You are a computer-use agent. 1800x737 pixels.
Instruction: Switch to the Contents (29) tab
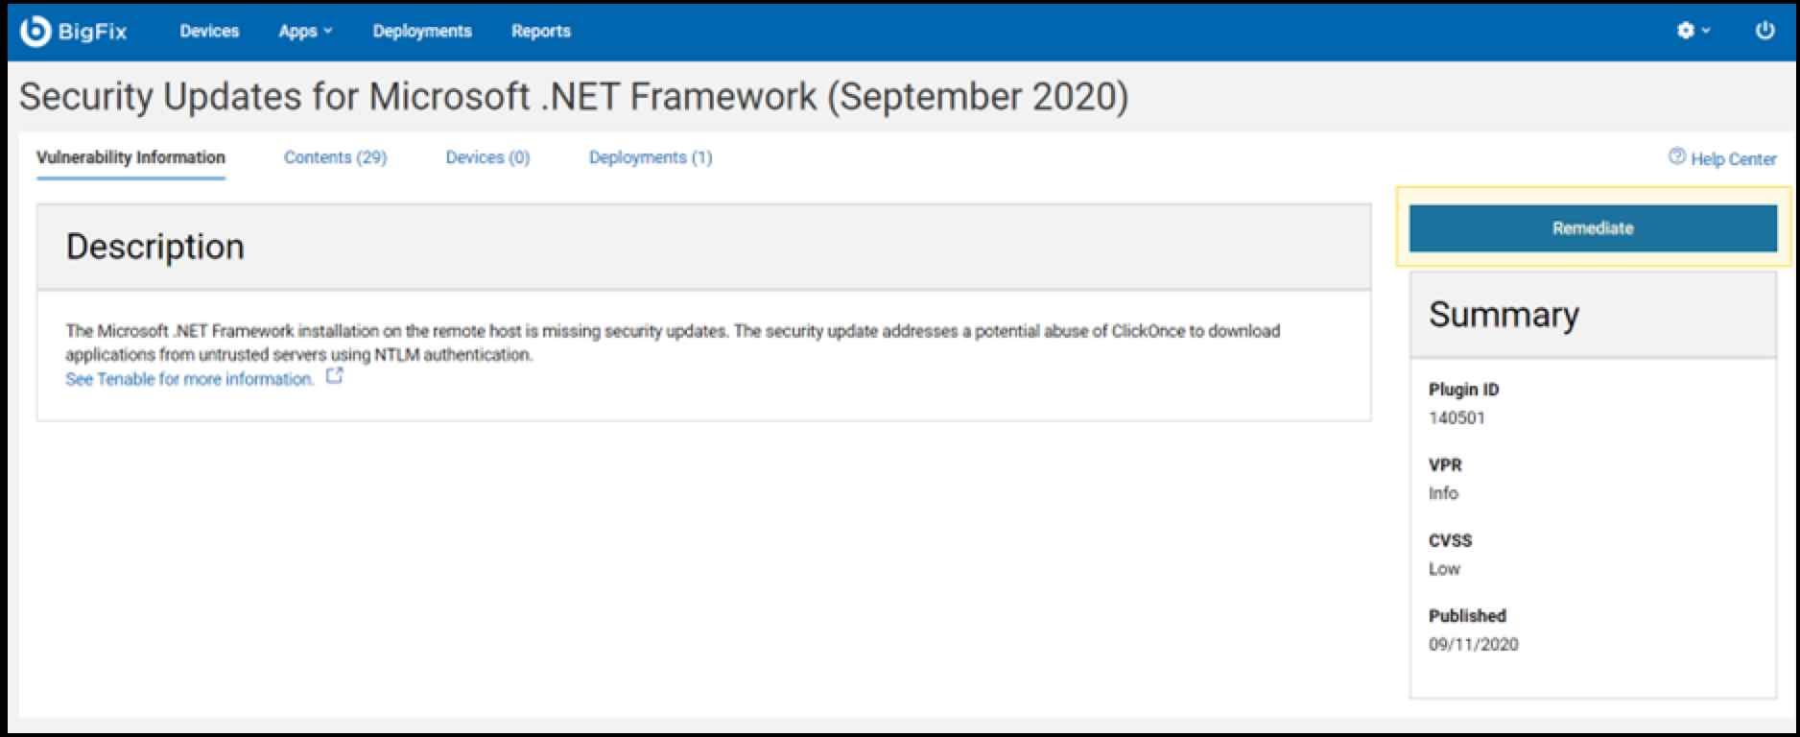click(x=335, y=157)
